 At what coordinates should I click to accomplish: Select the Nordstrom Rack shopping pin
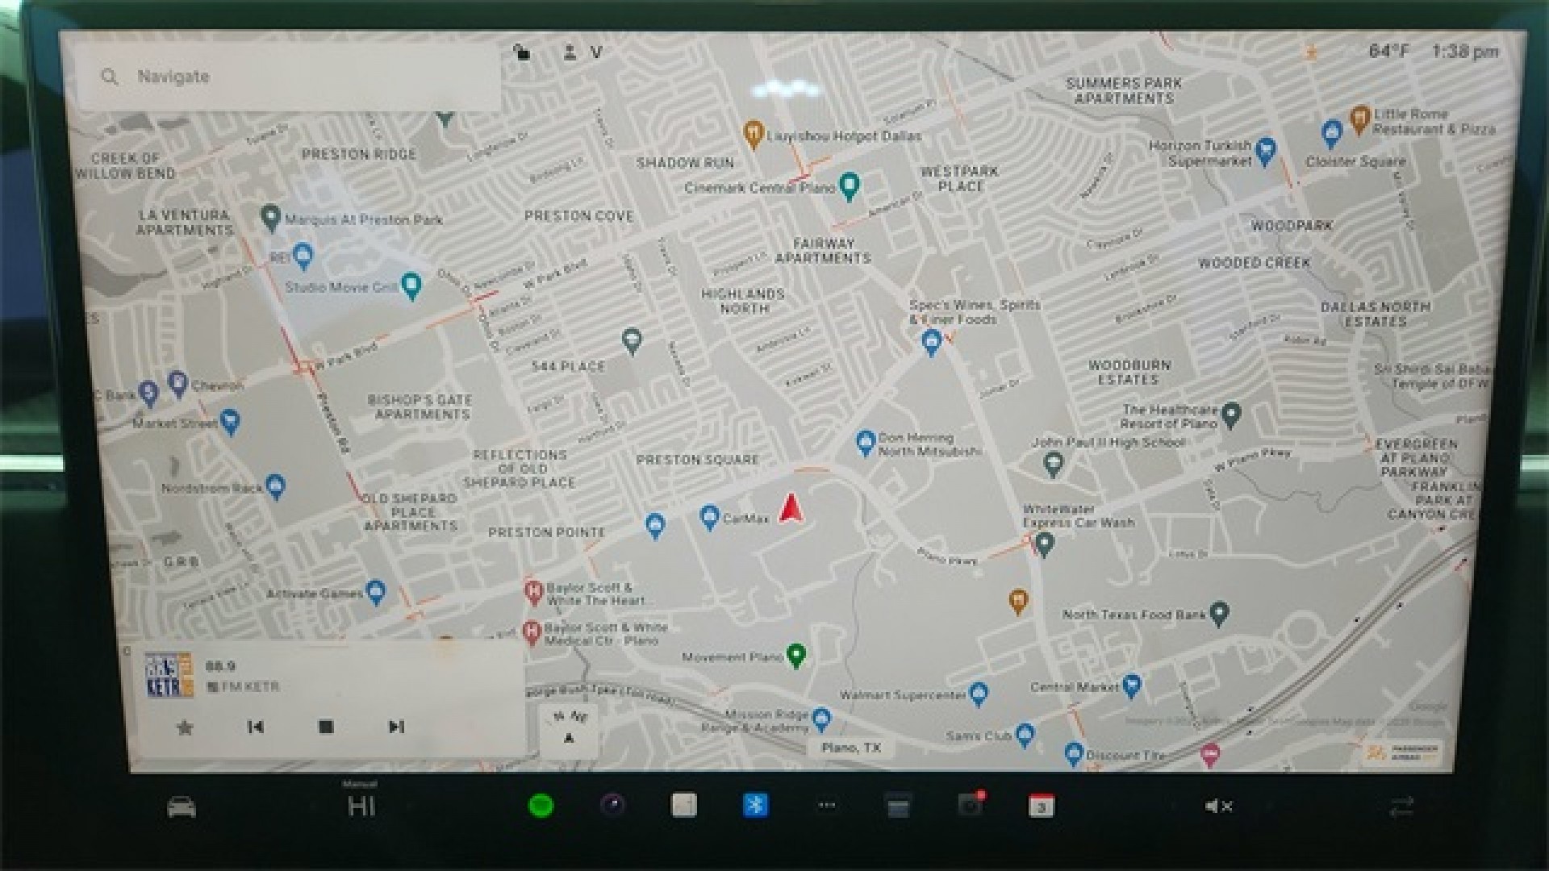coord(275,486)
